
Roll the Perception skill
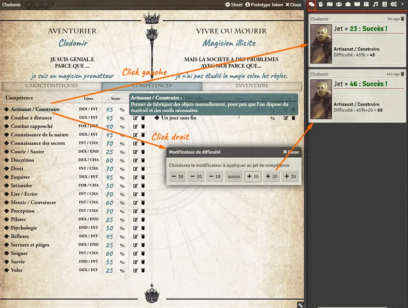pos(23,211)
